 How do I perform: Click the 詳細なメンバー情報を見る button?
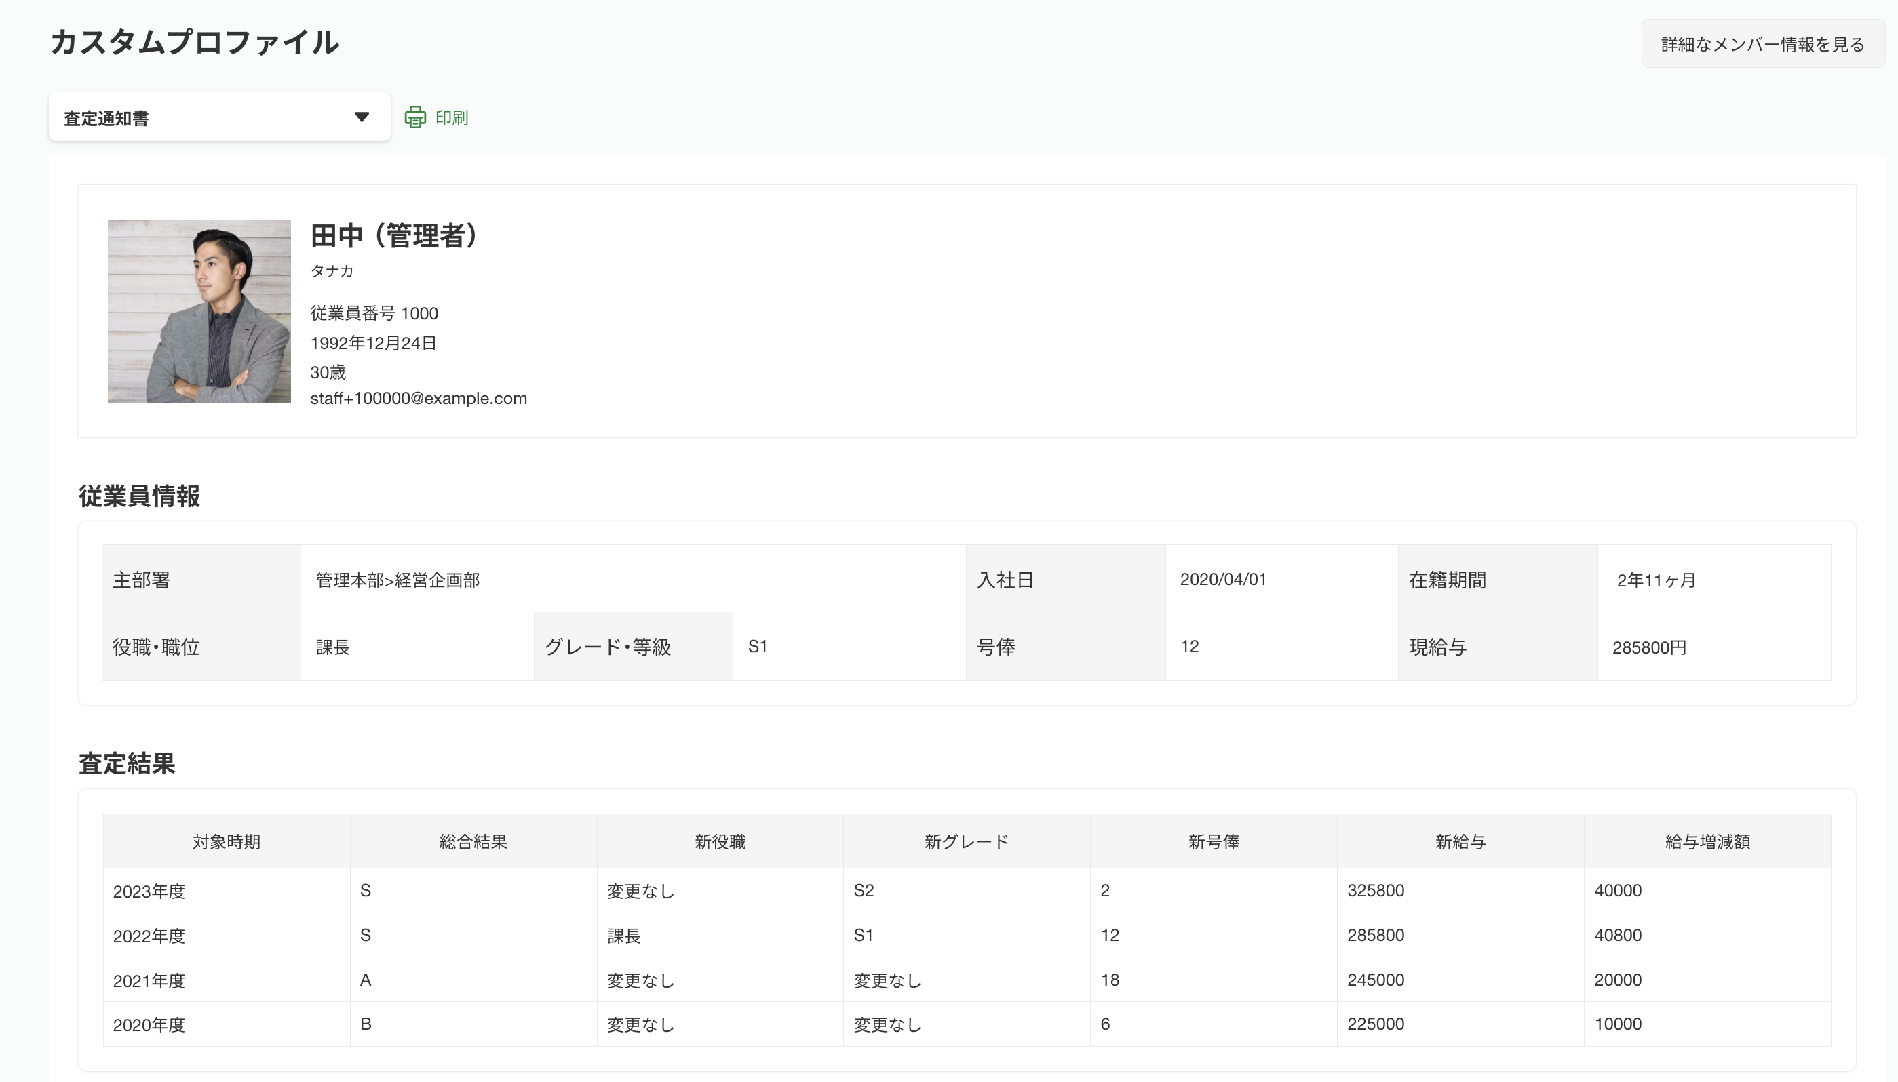point(1762,45)
